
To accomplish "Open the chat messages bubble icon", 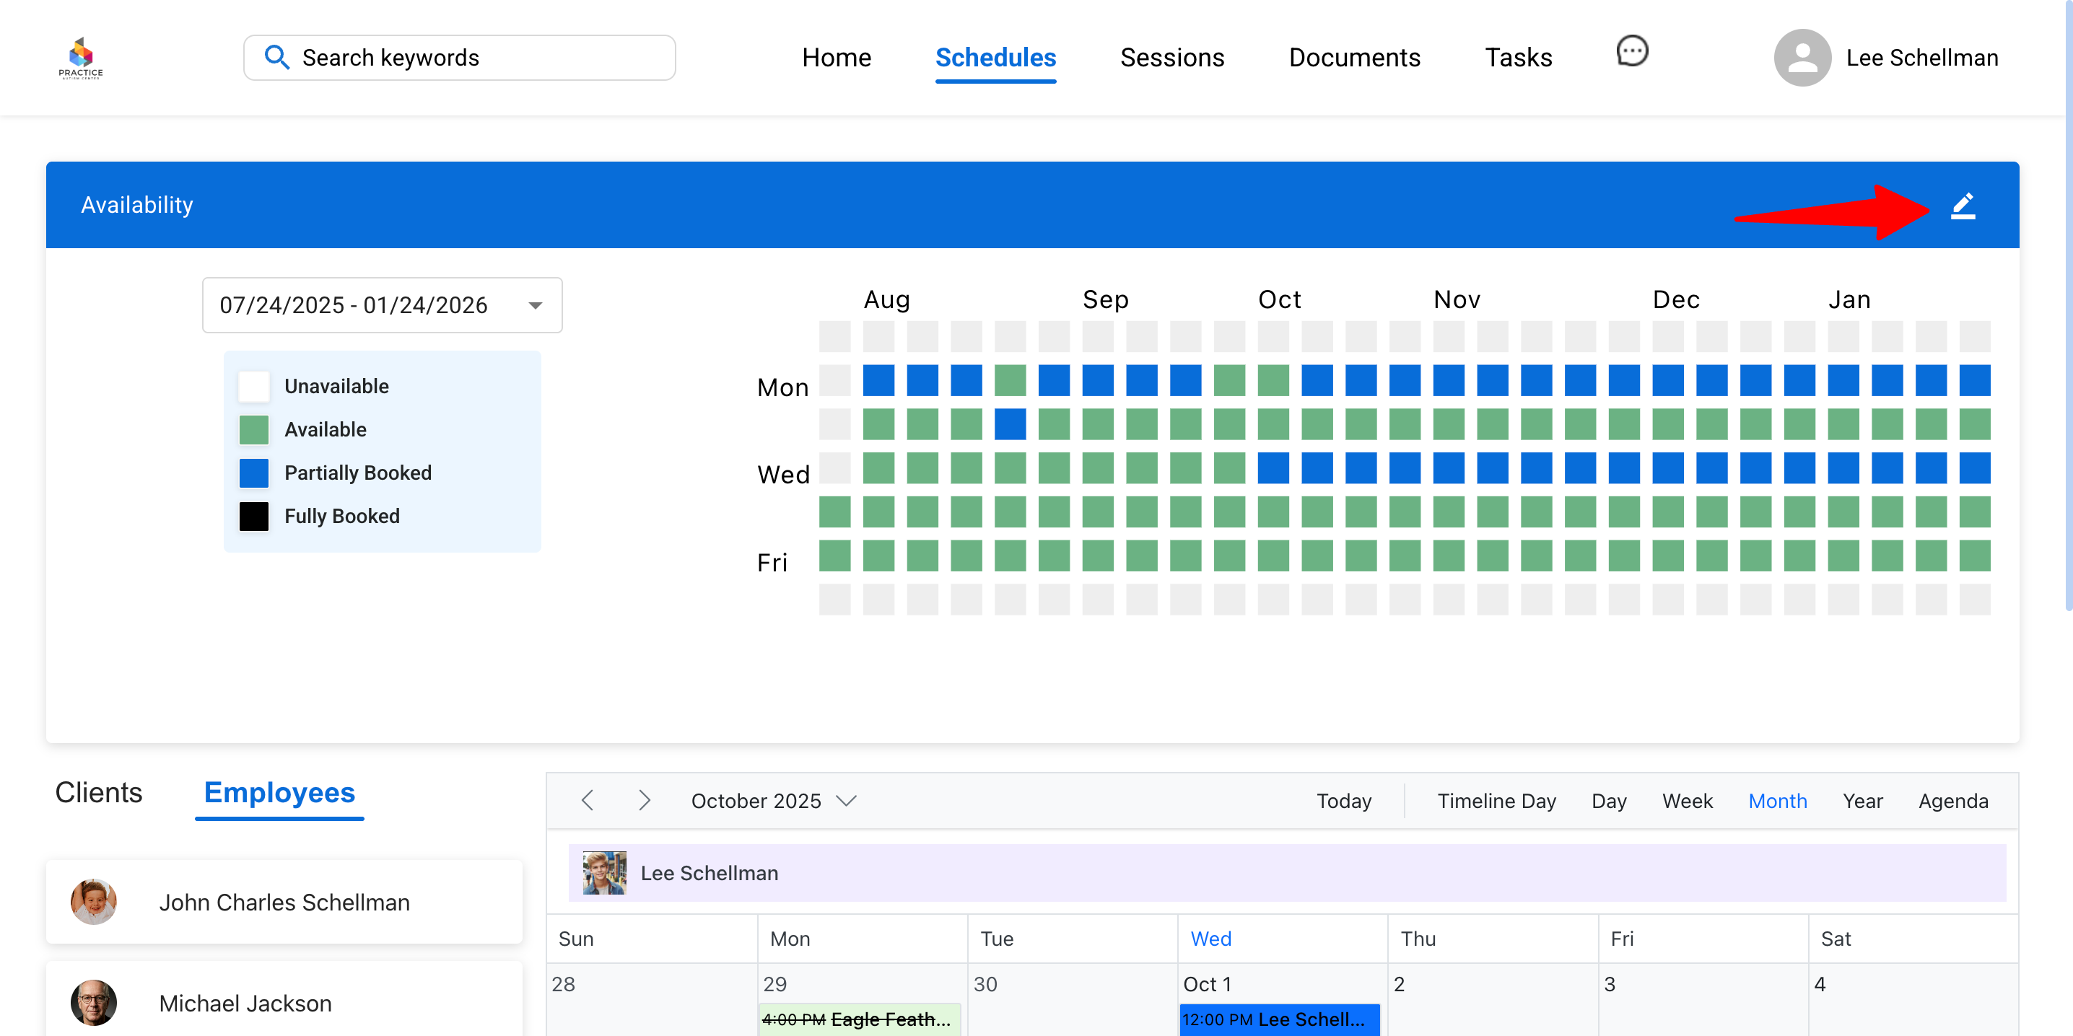I will (x=1631, y=51).
